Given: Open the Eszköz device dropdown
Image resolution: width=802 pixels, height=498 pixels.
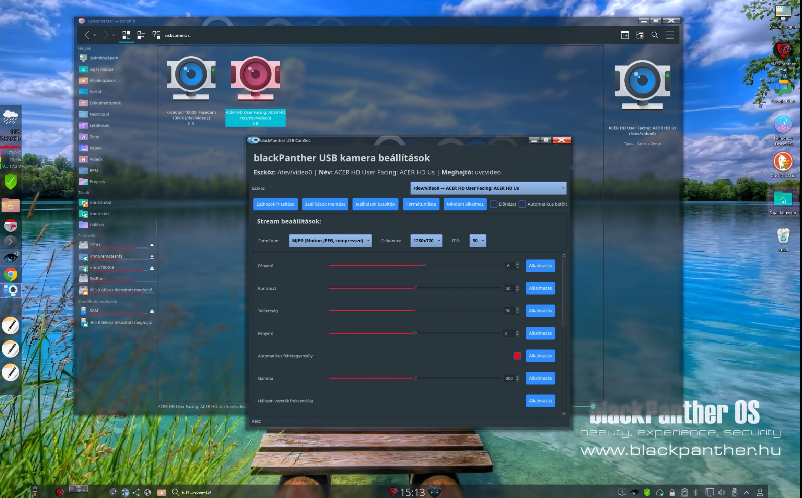Looking at the screenshot, I should click(x=488, y=188).
